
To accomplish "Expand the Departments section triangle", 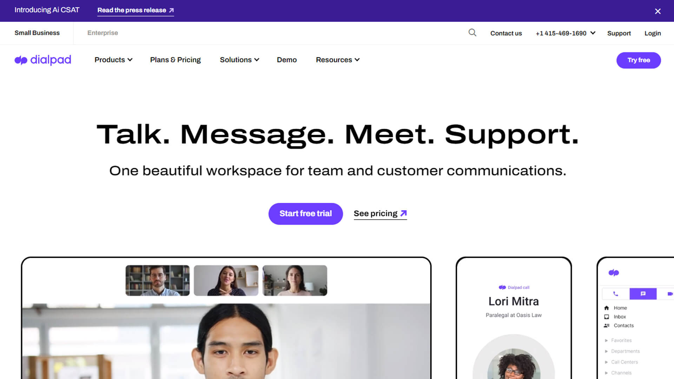I will pyautogui.click(x=606, y=351).
